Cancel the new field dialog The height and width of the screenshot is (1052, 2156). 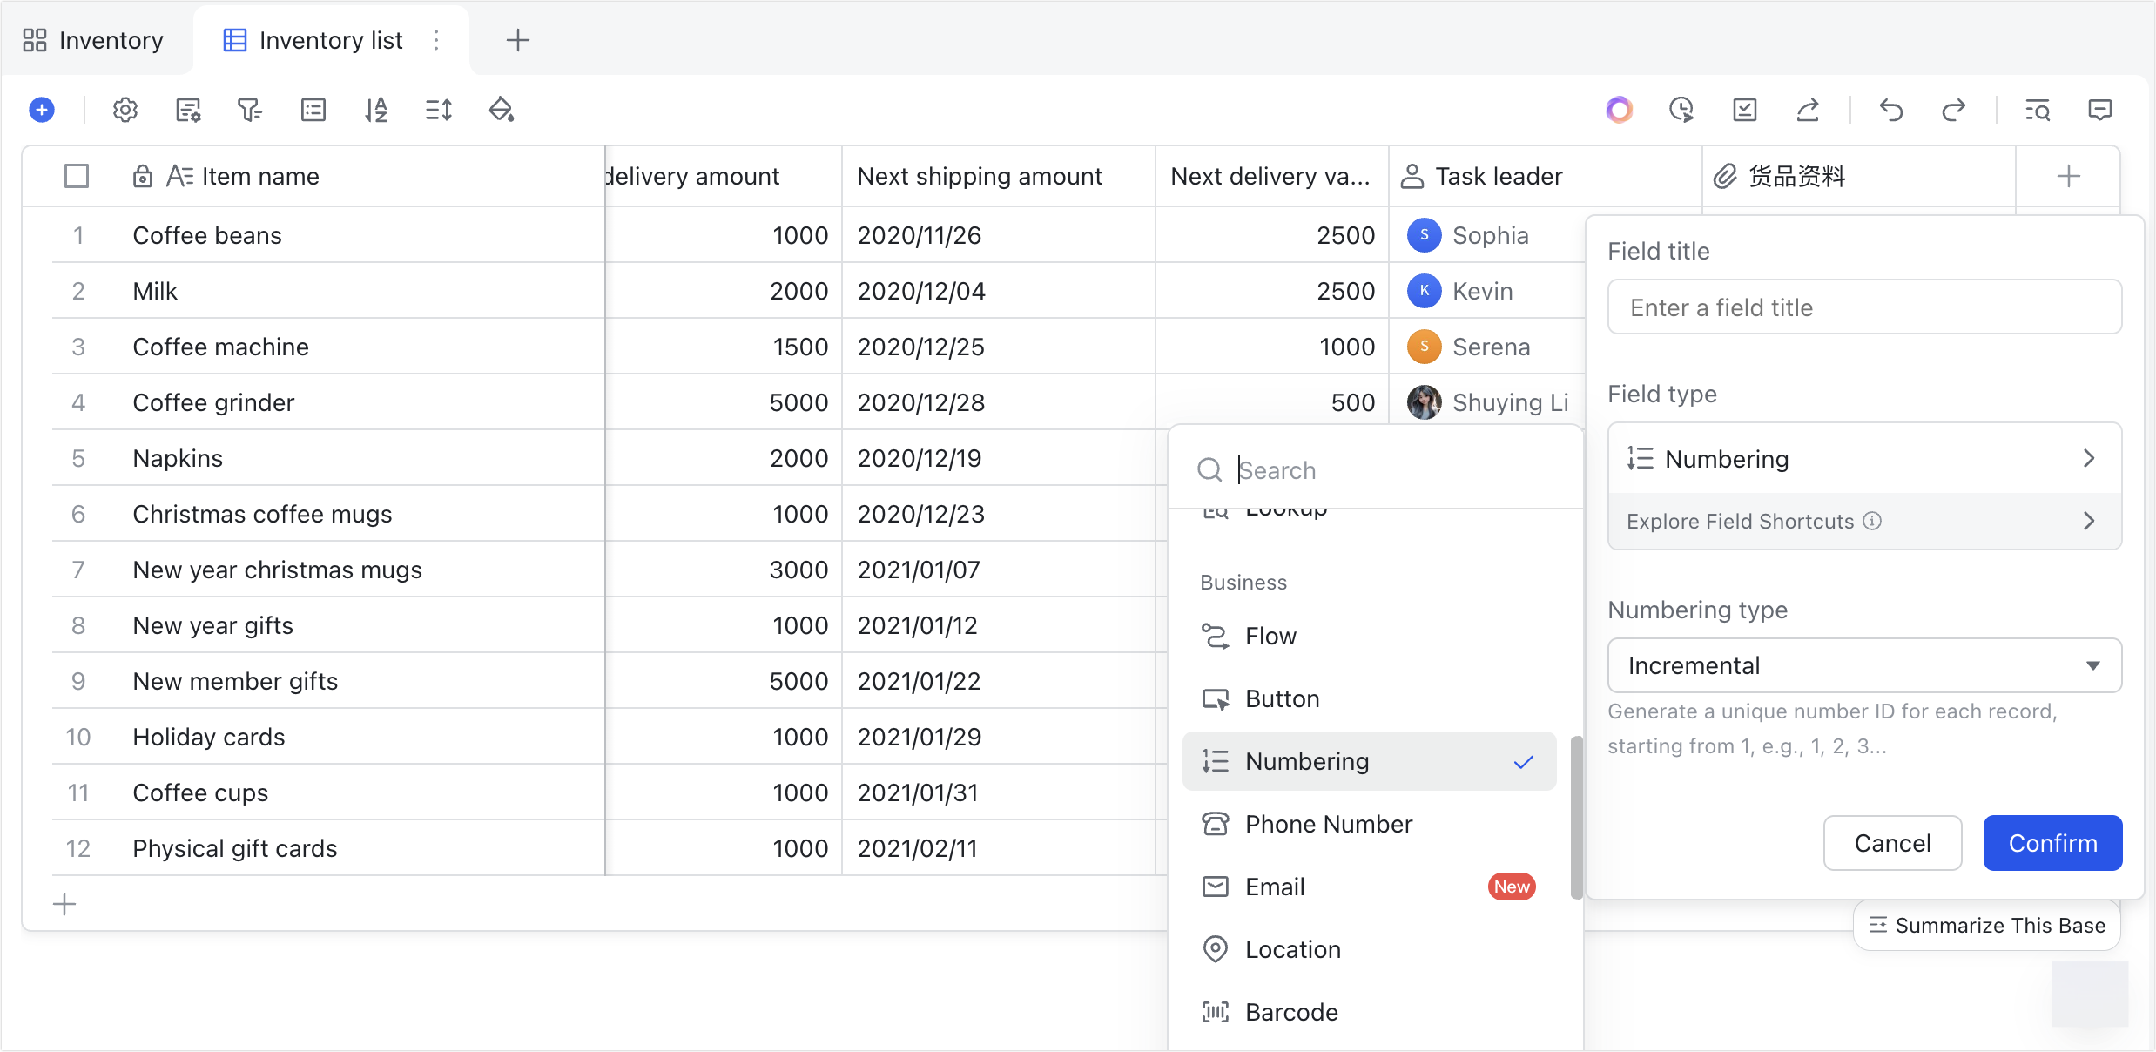pyautogui.click(x=1892, y=843)
